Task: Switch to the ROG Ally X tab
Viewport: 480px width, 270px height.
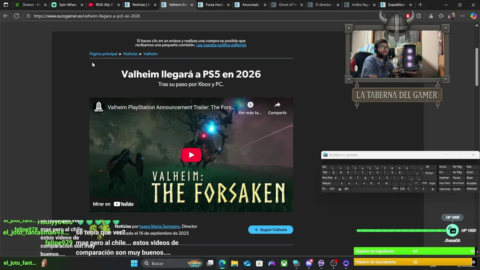Action: [x=104, y=5]
